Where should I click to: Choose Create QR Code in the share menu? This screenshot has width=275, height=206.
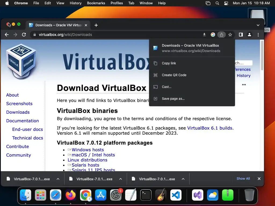(x=192, y=75)
